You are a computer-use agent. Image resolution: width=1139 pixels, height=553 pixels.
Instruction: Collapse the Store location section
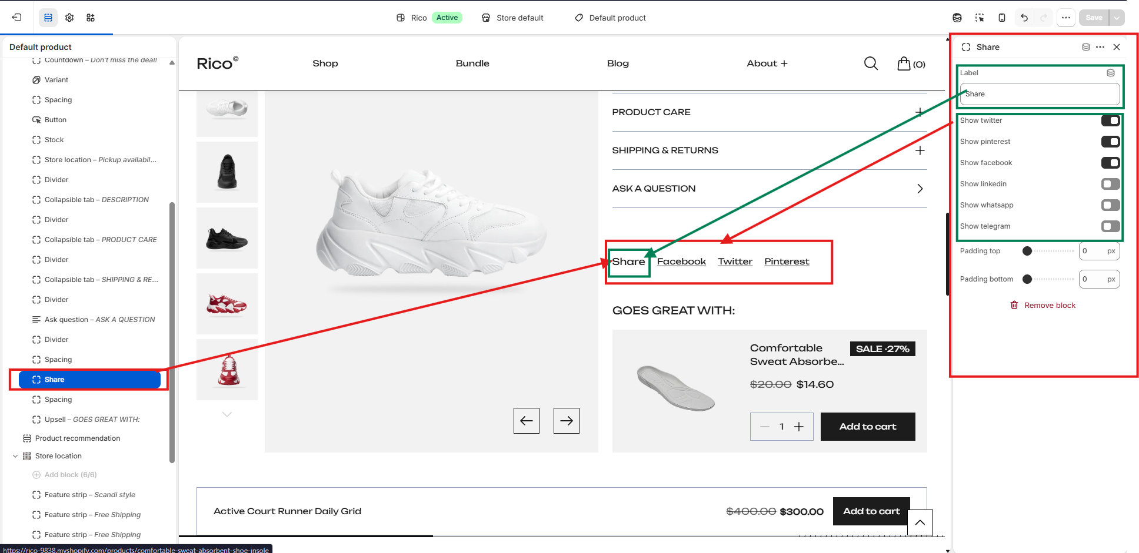15,456
